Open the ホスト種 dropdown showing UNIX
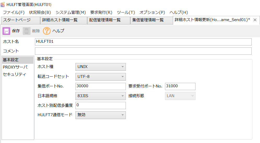Viewport: 260px width, 143px height. pos(101,67)
